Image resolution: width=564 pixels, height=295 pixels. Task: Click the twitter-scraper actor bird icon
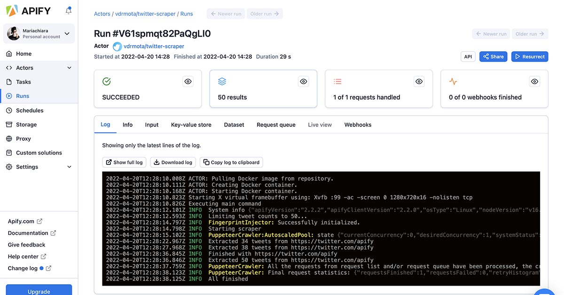coord(117,47)
